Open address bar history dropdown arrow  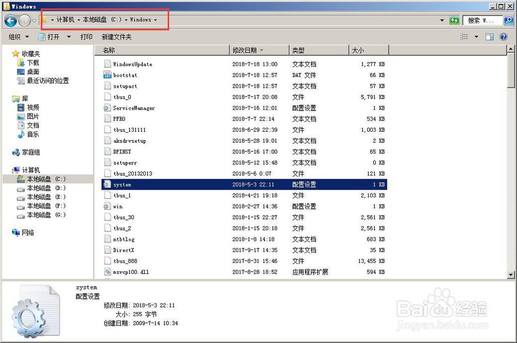(x=442, y=20)
